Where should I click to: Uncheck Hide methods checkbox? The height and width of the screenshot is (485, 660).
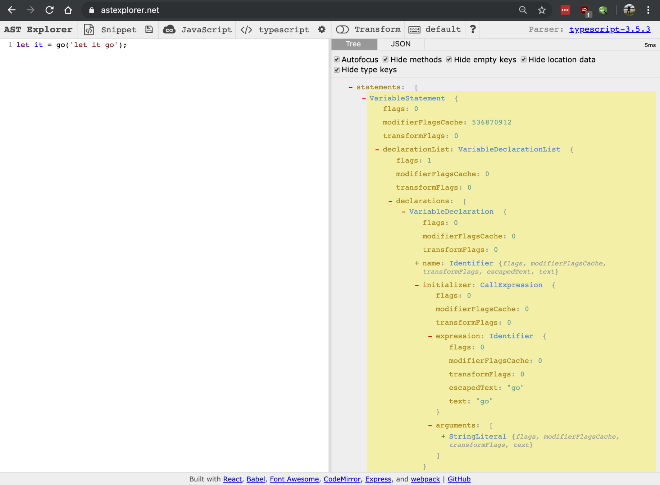pyautogui.click(x=386, y=59)
